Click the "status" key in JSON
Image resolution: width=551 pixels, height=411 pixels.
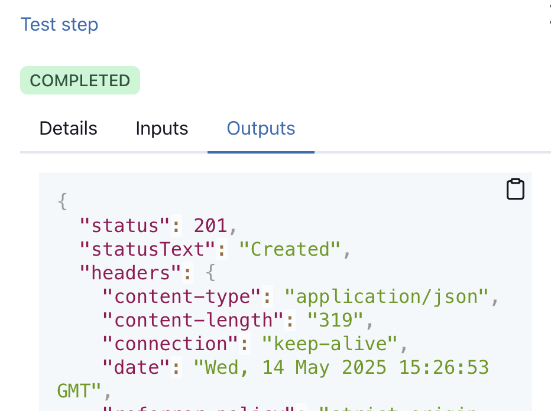click(125, 226)
